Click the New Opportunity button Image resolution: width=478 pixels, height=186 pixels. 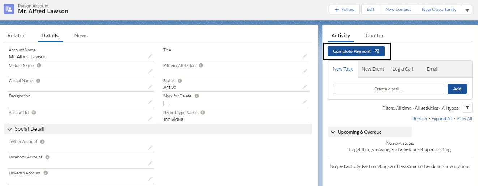click(x=439, y=9)
